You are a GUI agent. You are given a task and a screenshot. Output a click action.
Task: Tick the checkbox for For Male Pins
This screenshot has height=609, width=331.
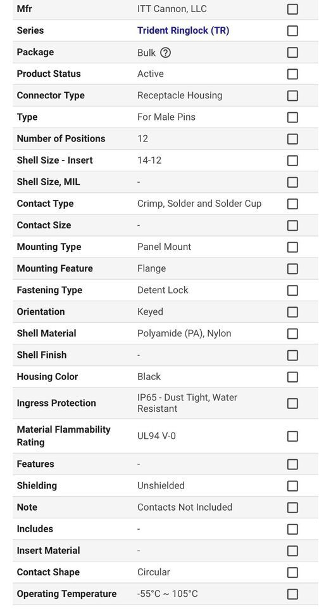coord(292,117)
